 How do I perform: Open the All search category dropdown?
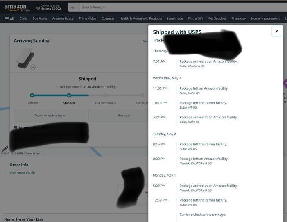[74, 7]
